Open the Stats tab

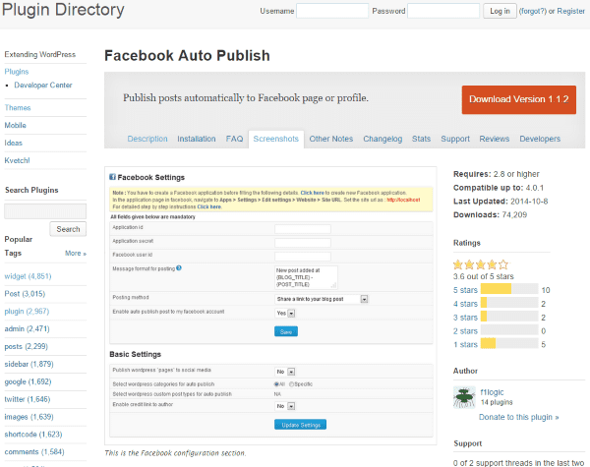421,139
